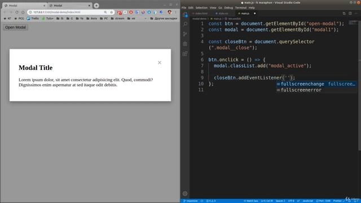Open the Debug view in VS Code activity bar
The height and width of the screenshot is (203, 361).
185,44
